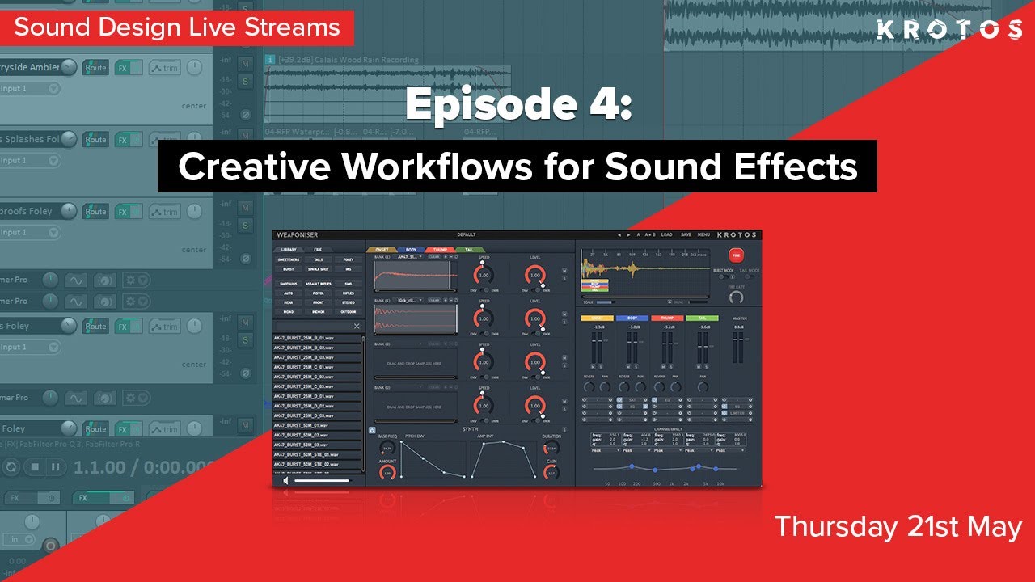This screenshot has width=1035, height=582.
Task: Copy A to B settings
Action: pyautogui.click(x=650, y=234)
